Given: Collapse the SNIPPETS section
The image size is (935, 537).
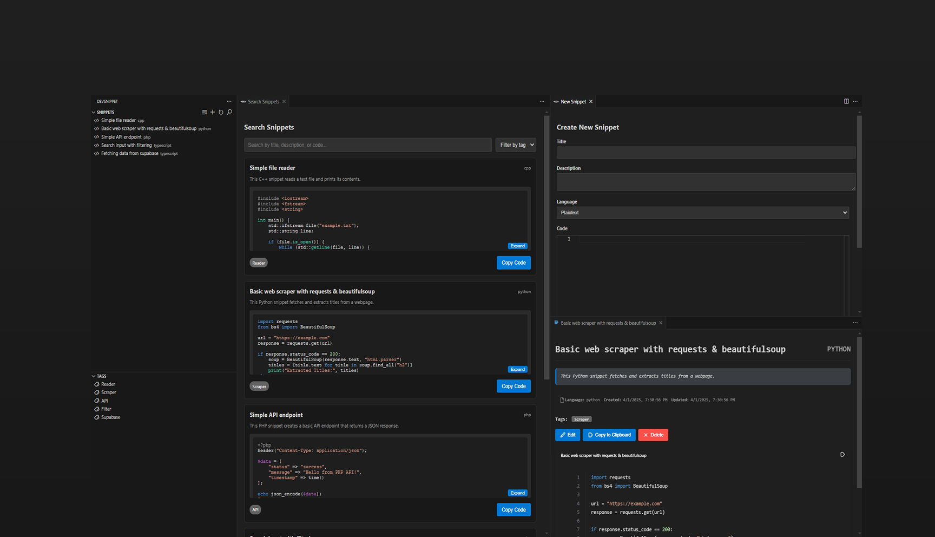Looking at the screenshot, I should click(x=94, y=113).
